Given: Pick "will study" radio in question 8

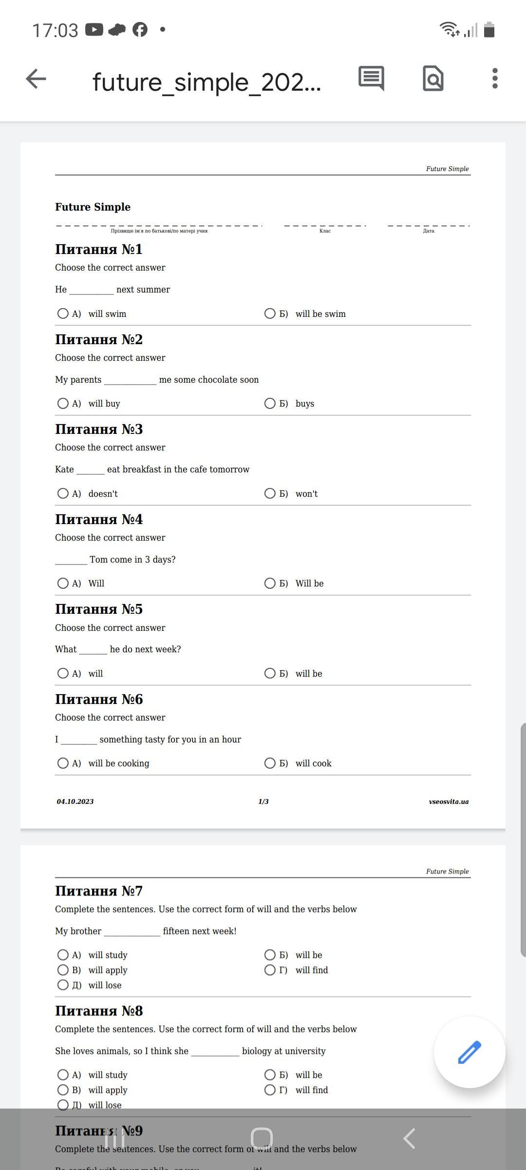Looking at the screenshot, I should pos(63,1074).
